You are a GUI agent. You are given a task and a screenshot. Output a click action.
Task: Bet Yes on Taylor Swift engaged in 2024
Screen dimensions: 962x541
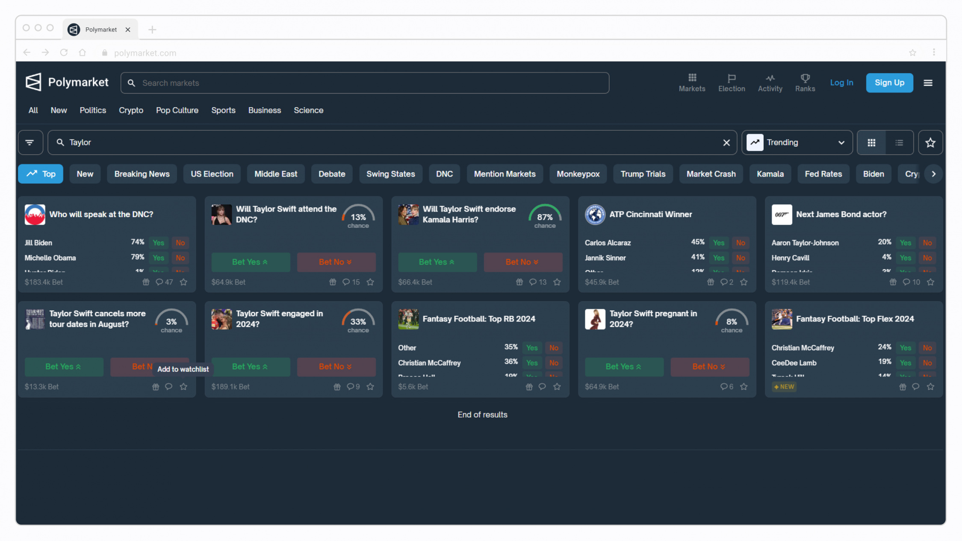pos(251,367)
